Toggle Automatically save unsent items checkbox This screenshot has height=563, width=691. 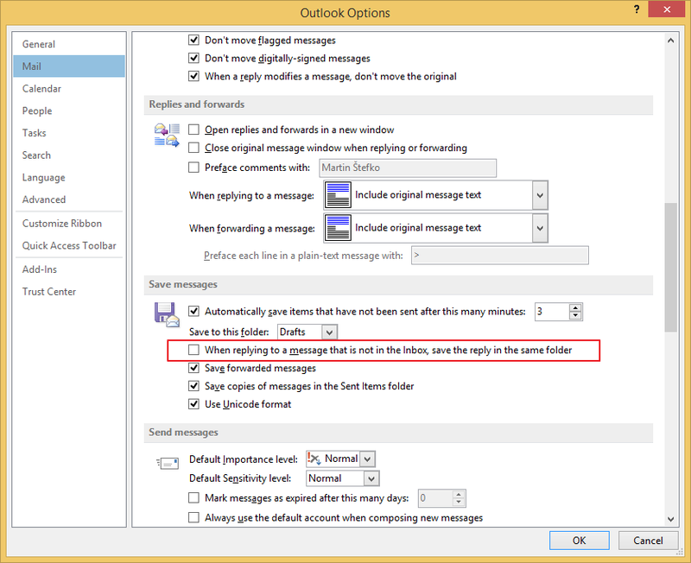coord(193,312)
